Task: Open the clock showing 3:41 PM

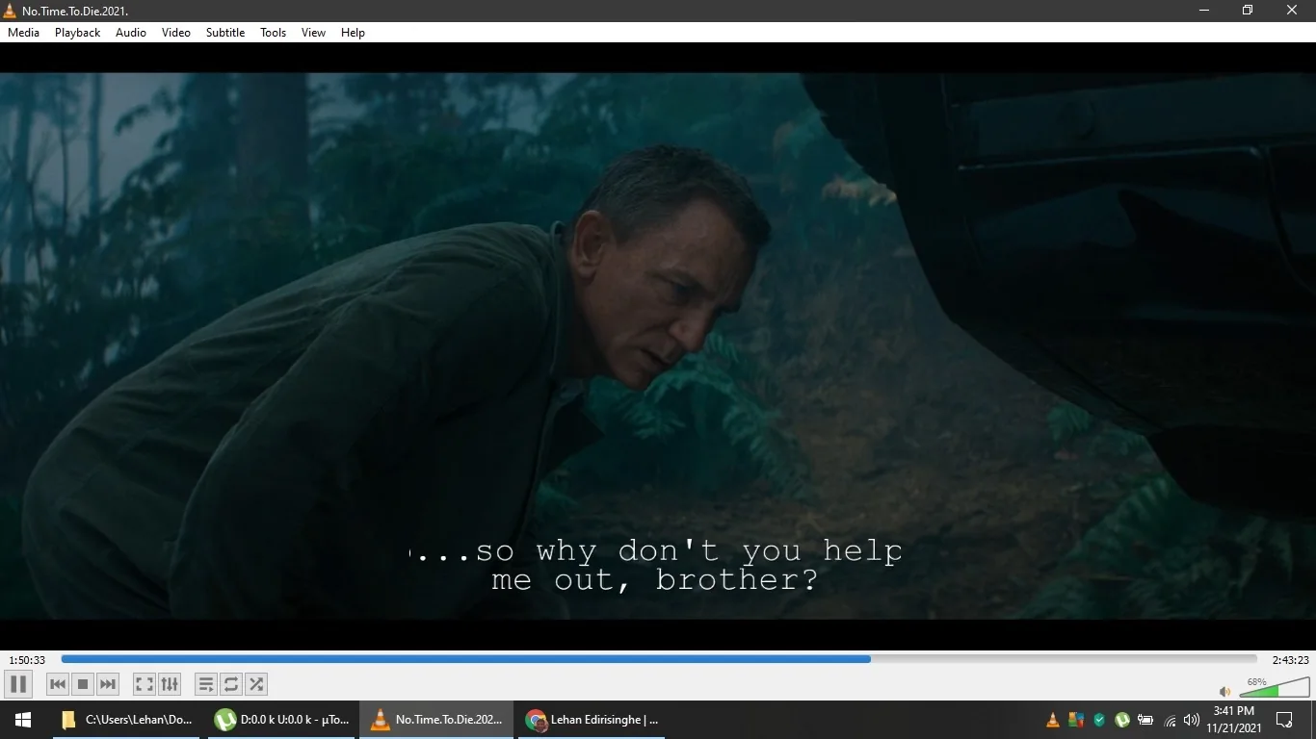Action: point(1234,720)
